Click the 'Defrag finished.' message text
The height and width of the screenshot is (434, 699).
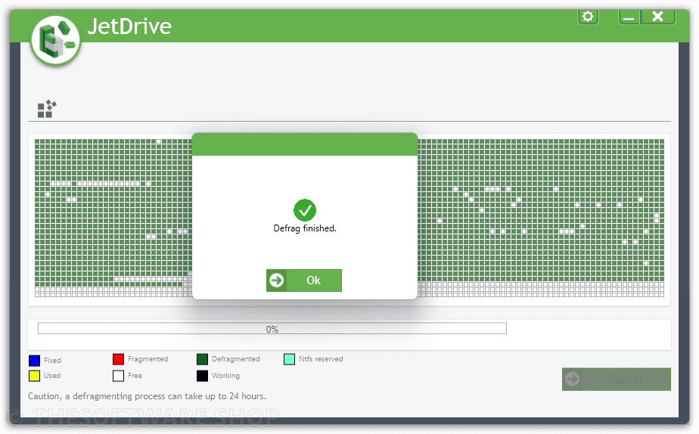(305, 228)
